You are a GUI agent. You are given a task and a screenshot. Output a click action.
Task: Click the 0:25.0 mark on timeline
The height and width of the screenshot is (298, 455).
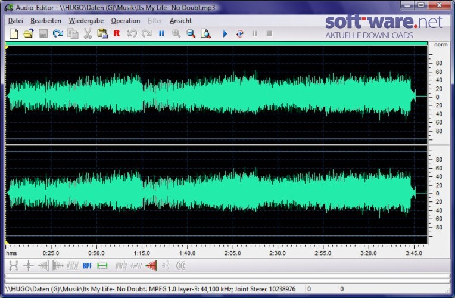pyautogui.click(x=51, y=253)
